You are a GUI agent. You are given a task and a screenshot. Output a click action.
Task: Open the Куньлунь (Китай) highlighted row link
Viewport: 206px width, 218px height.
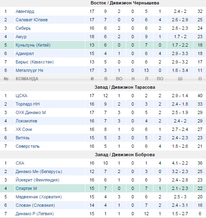[33, 45]
